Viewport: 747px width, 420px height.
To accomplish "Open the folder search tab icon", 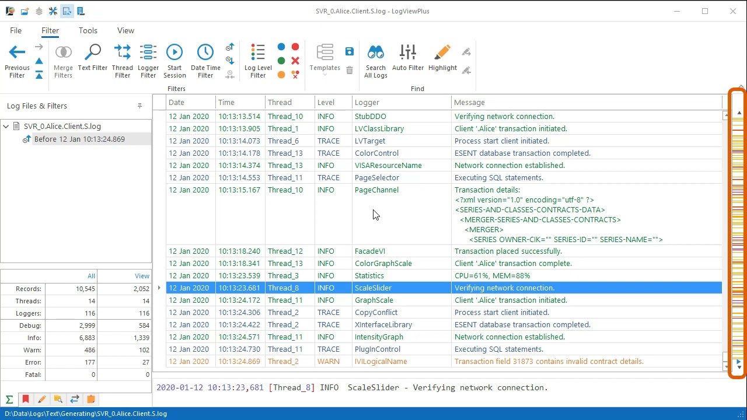I will [x=58, y=400].
